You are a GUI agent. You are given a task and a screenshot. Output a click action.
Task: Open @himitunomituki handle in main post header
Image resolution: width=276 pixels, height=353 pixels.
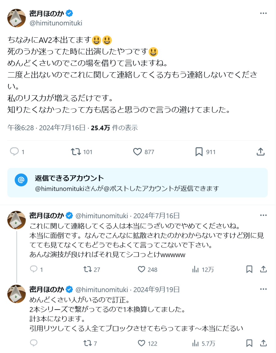[x=56, y=23]
